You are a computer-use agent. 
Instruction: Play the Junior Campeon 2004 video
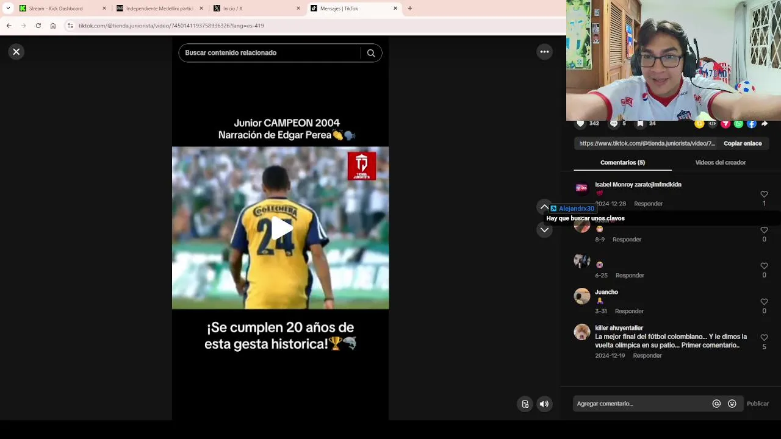[x=281, y=228]
